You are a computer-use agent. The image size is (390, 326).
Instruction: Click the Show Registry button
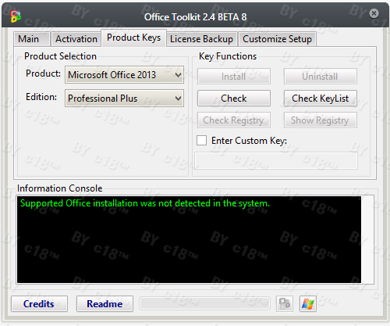coord(321,120)
